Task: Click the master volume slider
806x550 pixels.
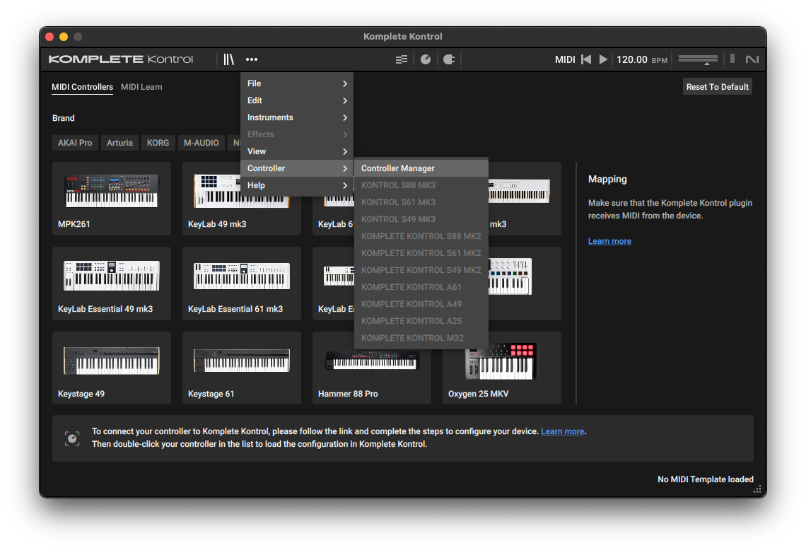Action: tap(698, 59)
